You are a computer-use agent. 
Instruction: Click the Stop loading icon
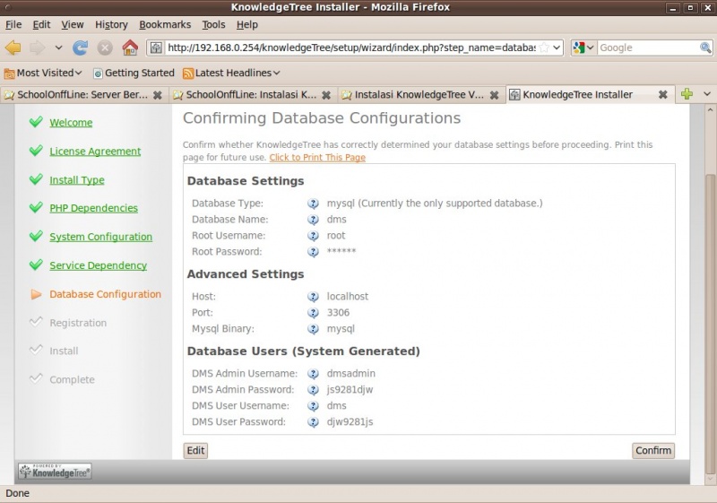pos(105,48)
